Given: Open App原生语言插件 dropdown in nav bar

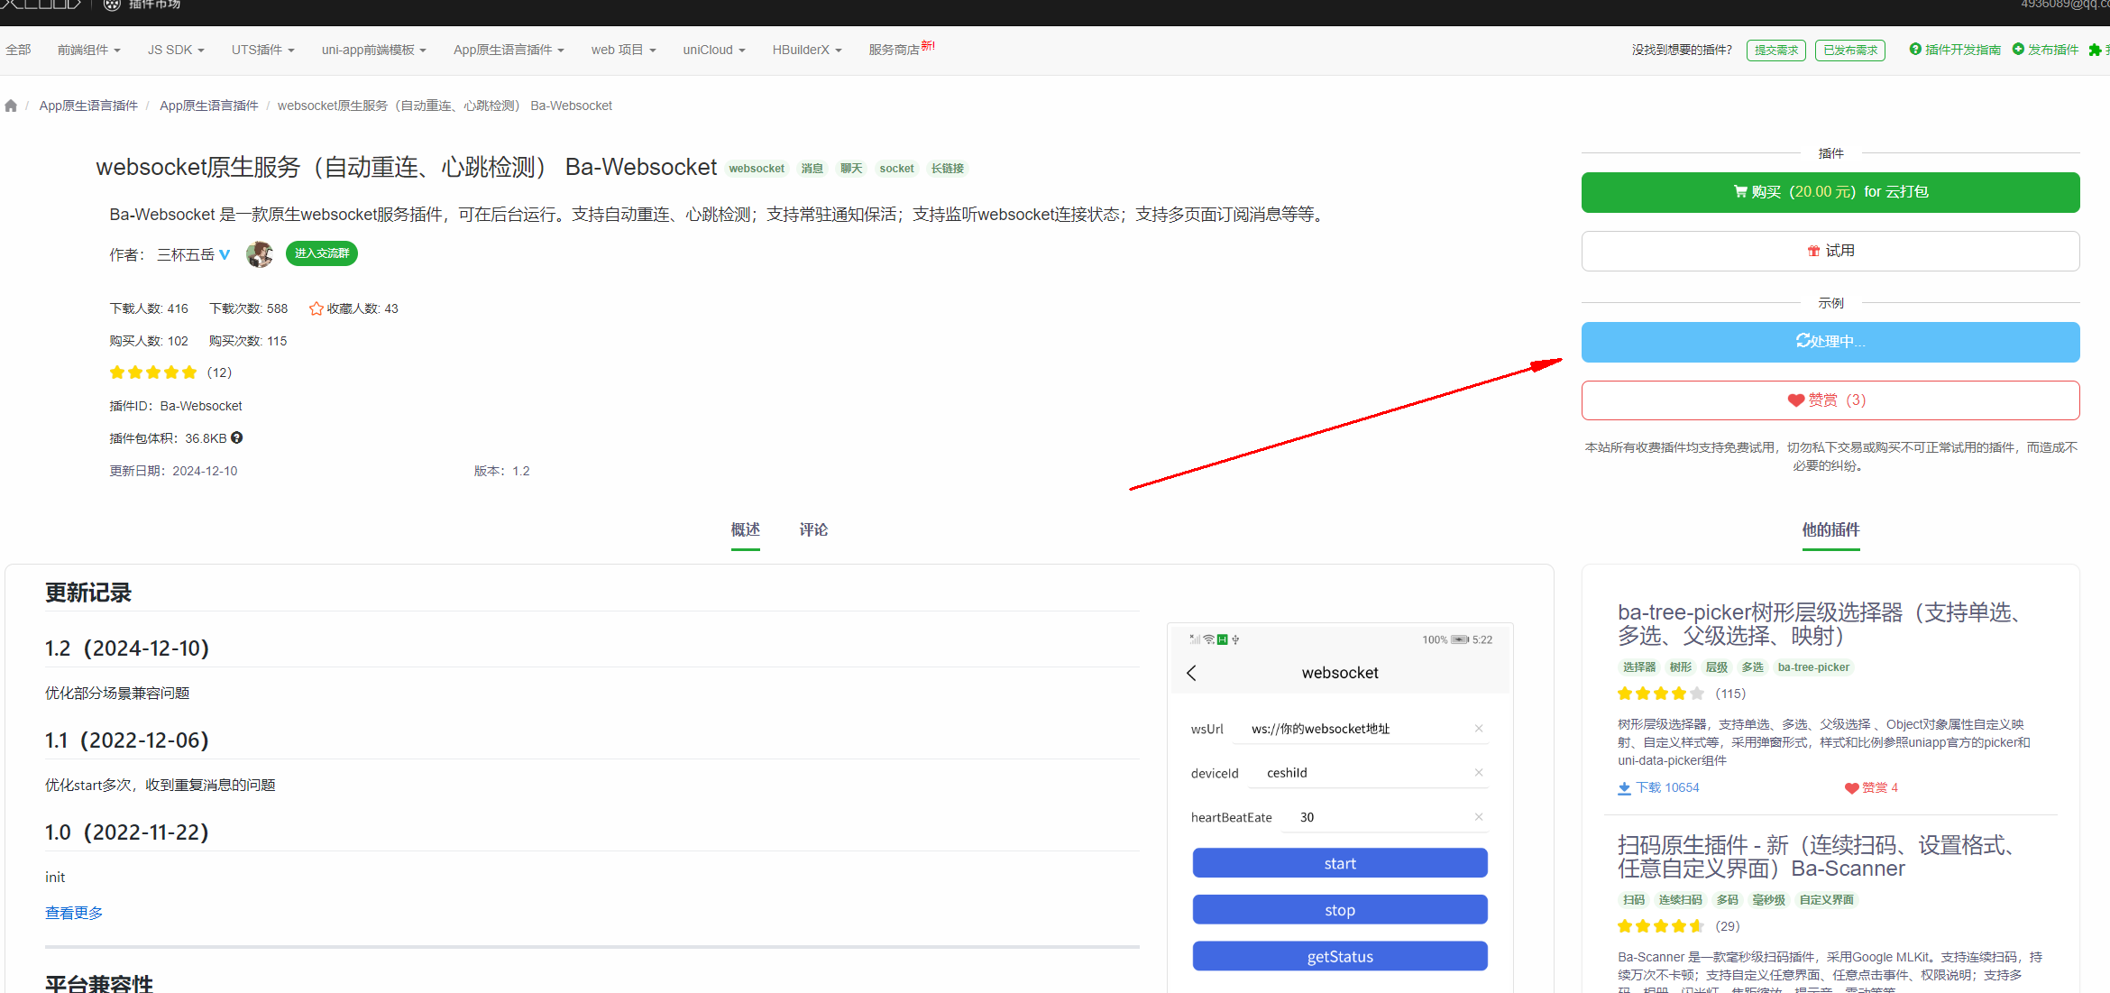Looking at the screenshot, I should pos(509,51).
